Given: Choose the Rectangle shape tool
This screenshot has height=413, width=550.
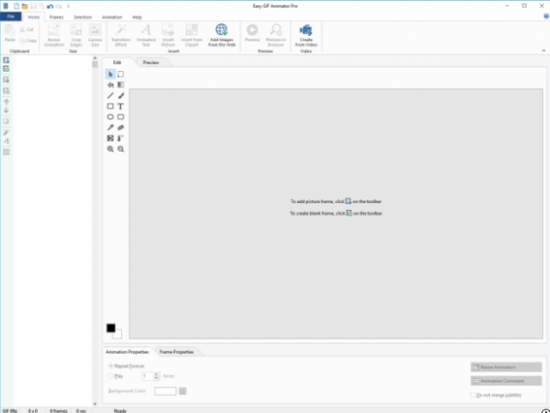Looking at the screenshot, I should [111, 106].
